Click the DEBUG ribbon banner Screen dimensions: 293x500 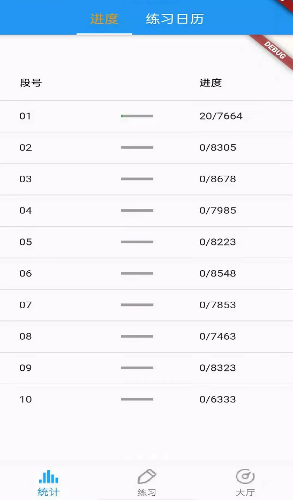pos(273,51)
